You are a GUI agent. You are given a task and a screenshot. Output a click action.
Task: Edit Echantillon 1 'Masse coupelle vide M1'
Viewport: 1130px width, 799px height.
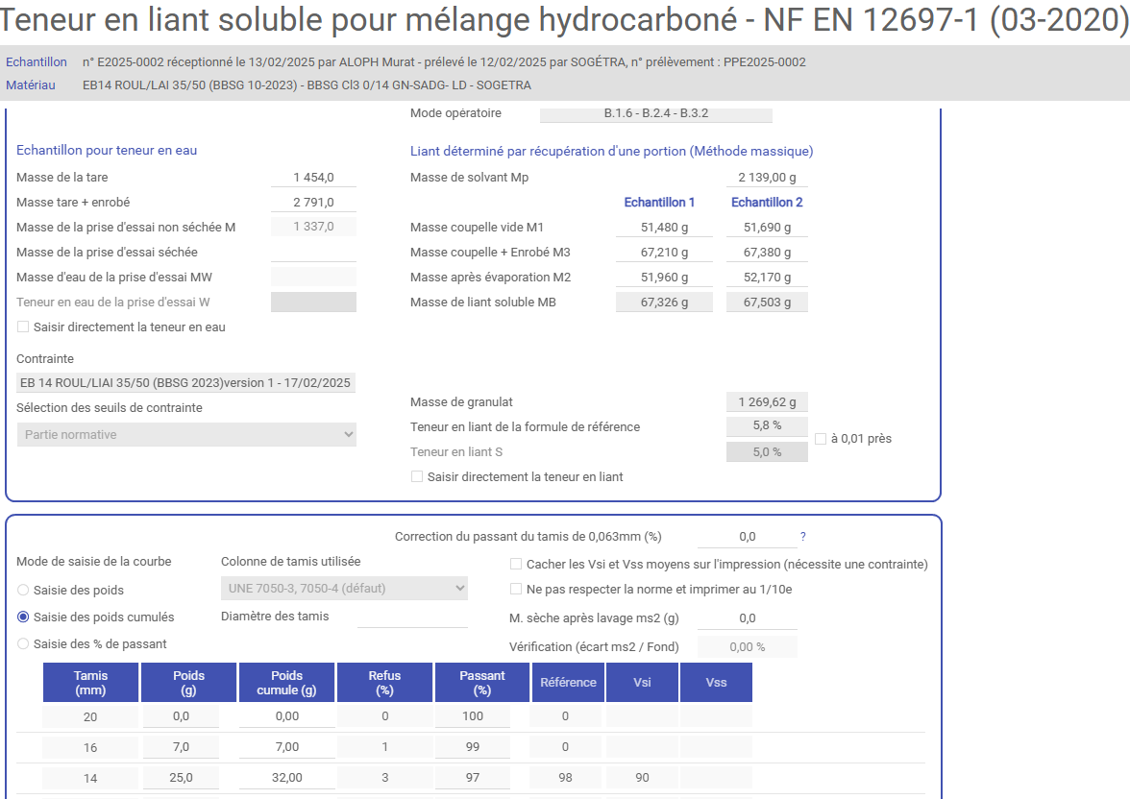[664, 228]
